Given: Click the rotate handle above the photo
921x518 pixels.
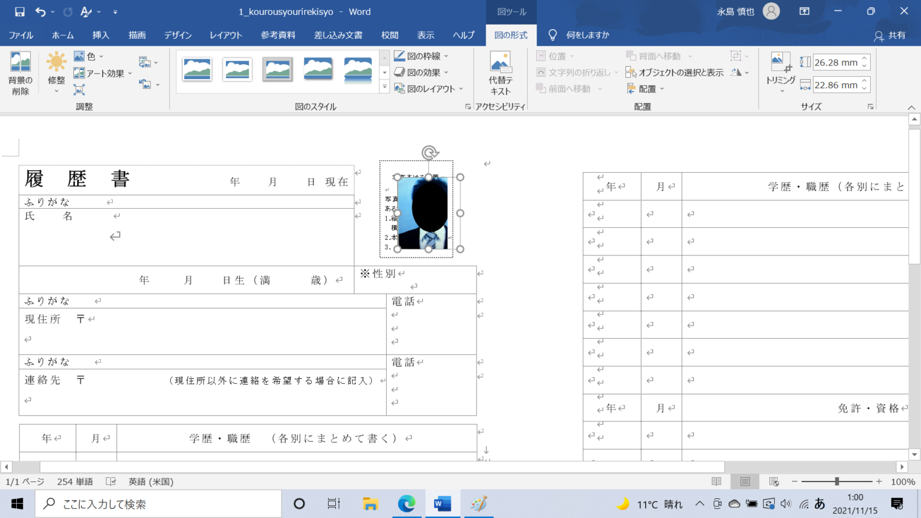Looking at the screenshot, I should (x=429, y=153).
